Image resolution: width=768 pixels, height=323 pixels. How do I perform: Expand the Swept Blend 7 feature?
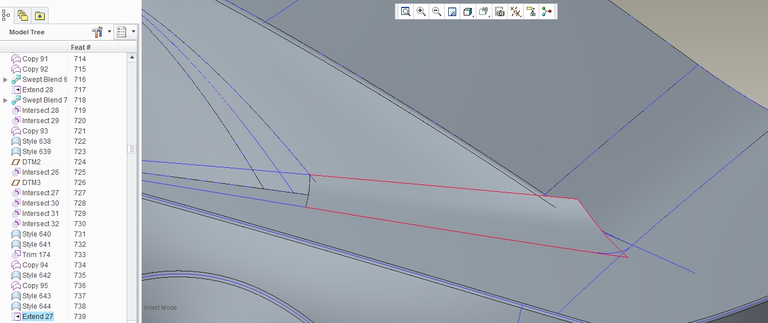(x=6, y=100)
